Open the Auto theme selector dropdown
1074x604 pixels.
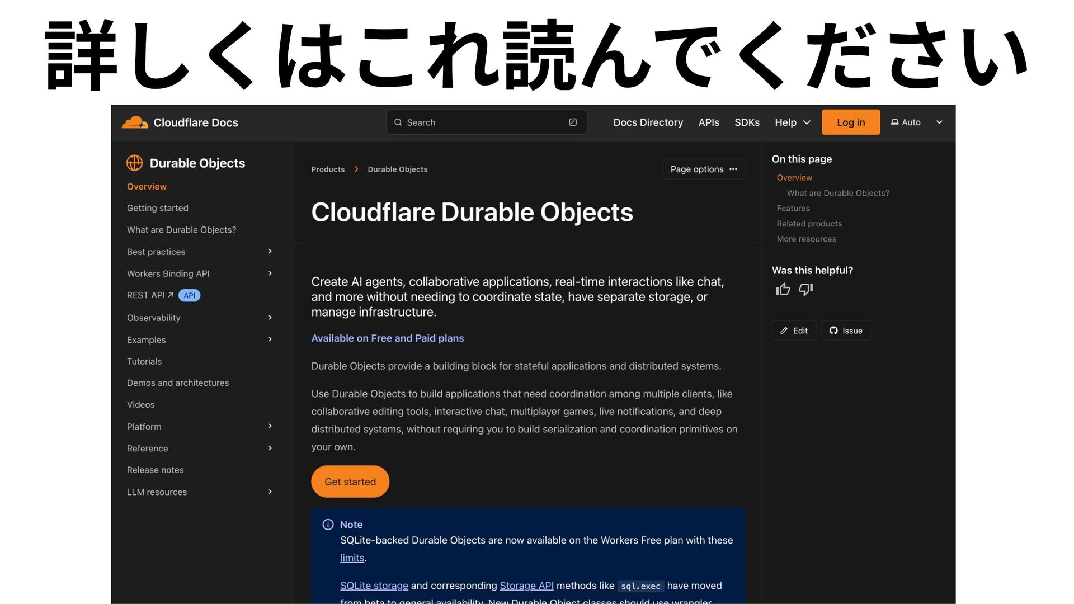pyautogui.click(x=917, y=122)
